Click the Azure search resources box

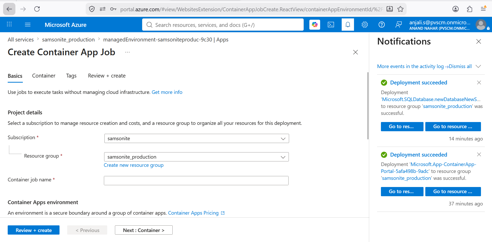[223, 25]
